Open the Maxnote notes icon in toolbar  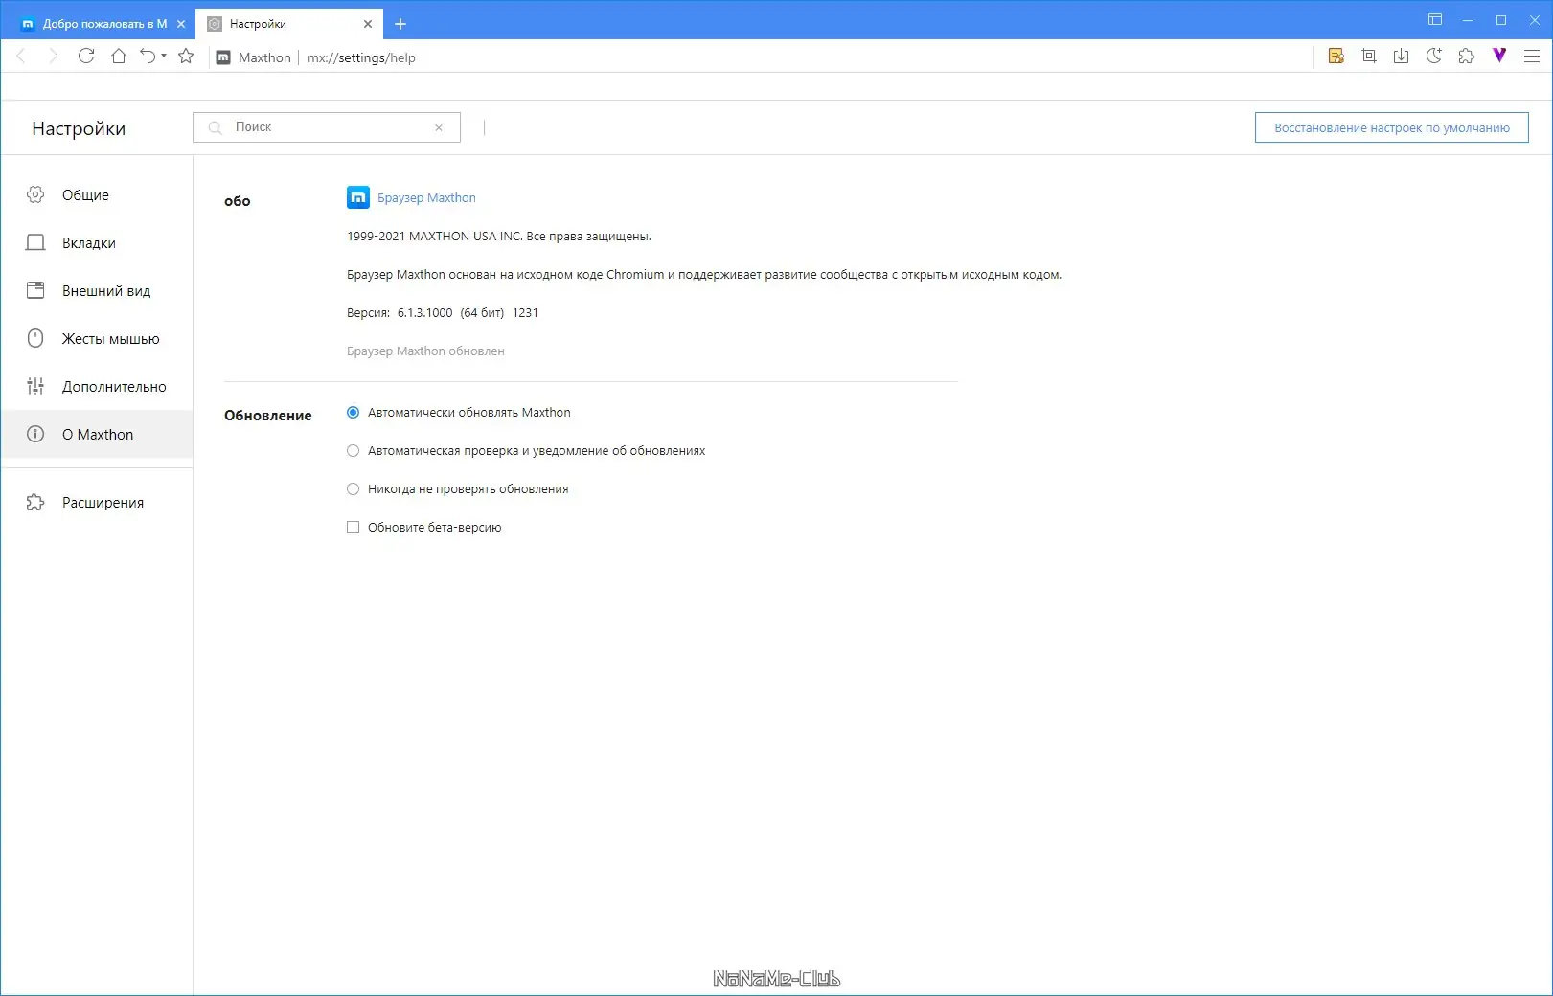(x=1336, y=56)
